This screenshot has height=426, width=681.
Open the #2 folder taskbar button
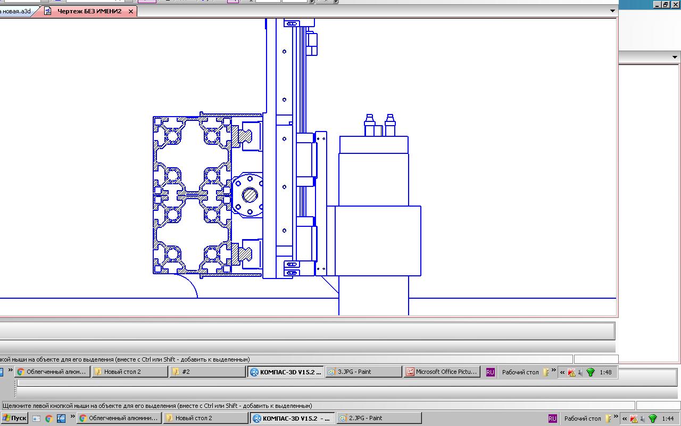[x=207, y=372]
